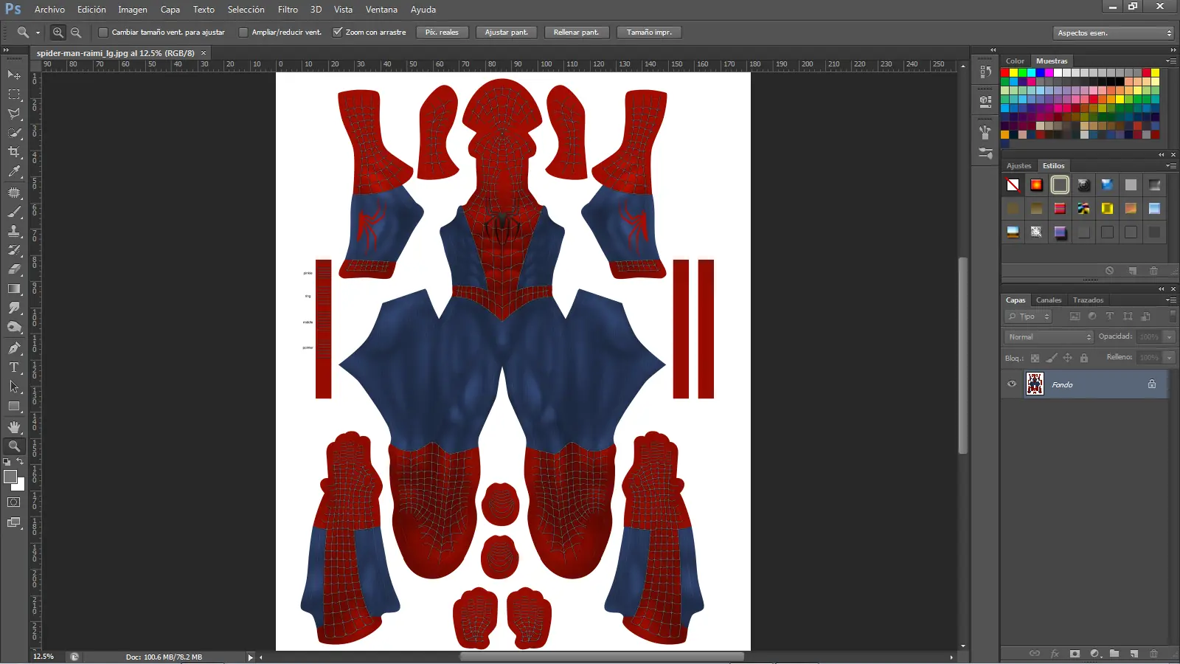
Task: Toggle the layer filtering on/off switch
Action: [x=1173, y=316]
